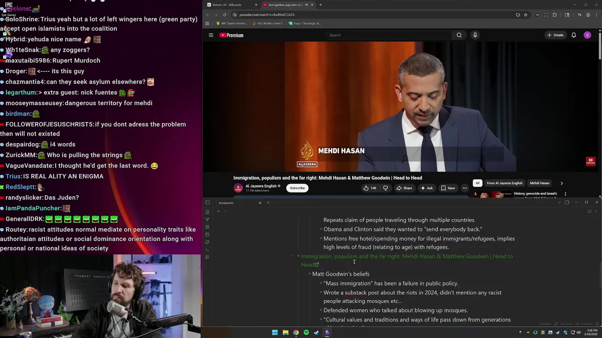The height and width of the screenshot is (338, 602).
Task: Select From Al Jazeera English chip
Action: pyautogui.click(x=505, y=183)
